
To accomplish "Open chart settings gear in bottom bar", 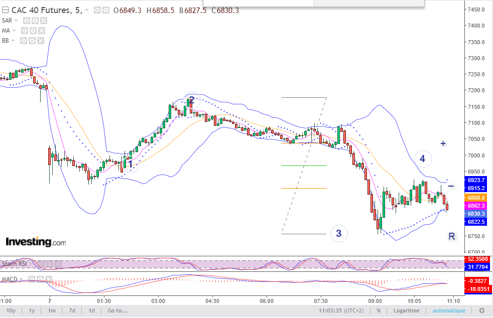I will coord(481,311).
